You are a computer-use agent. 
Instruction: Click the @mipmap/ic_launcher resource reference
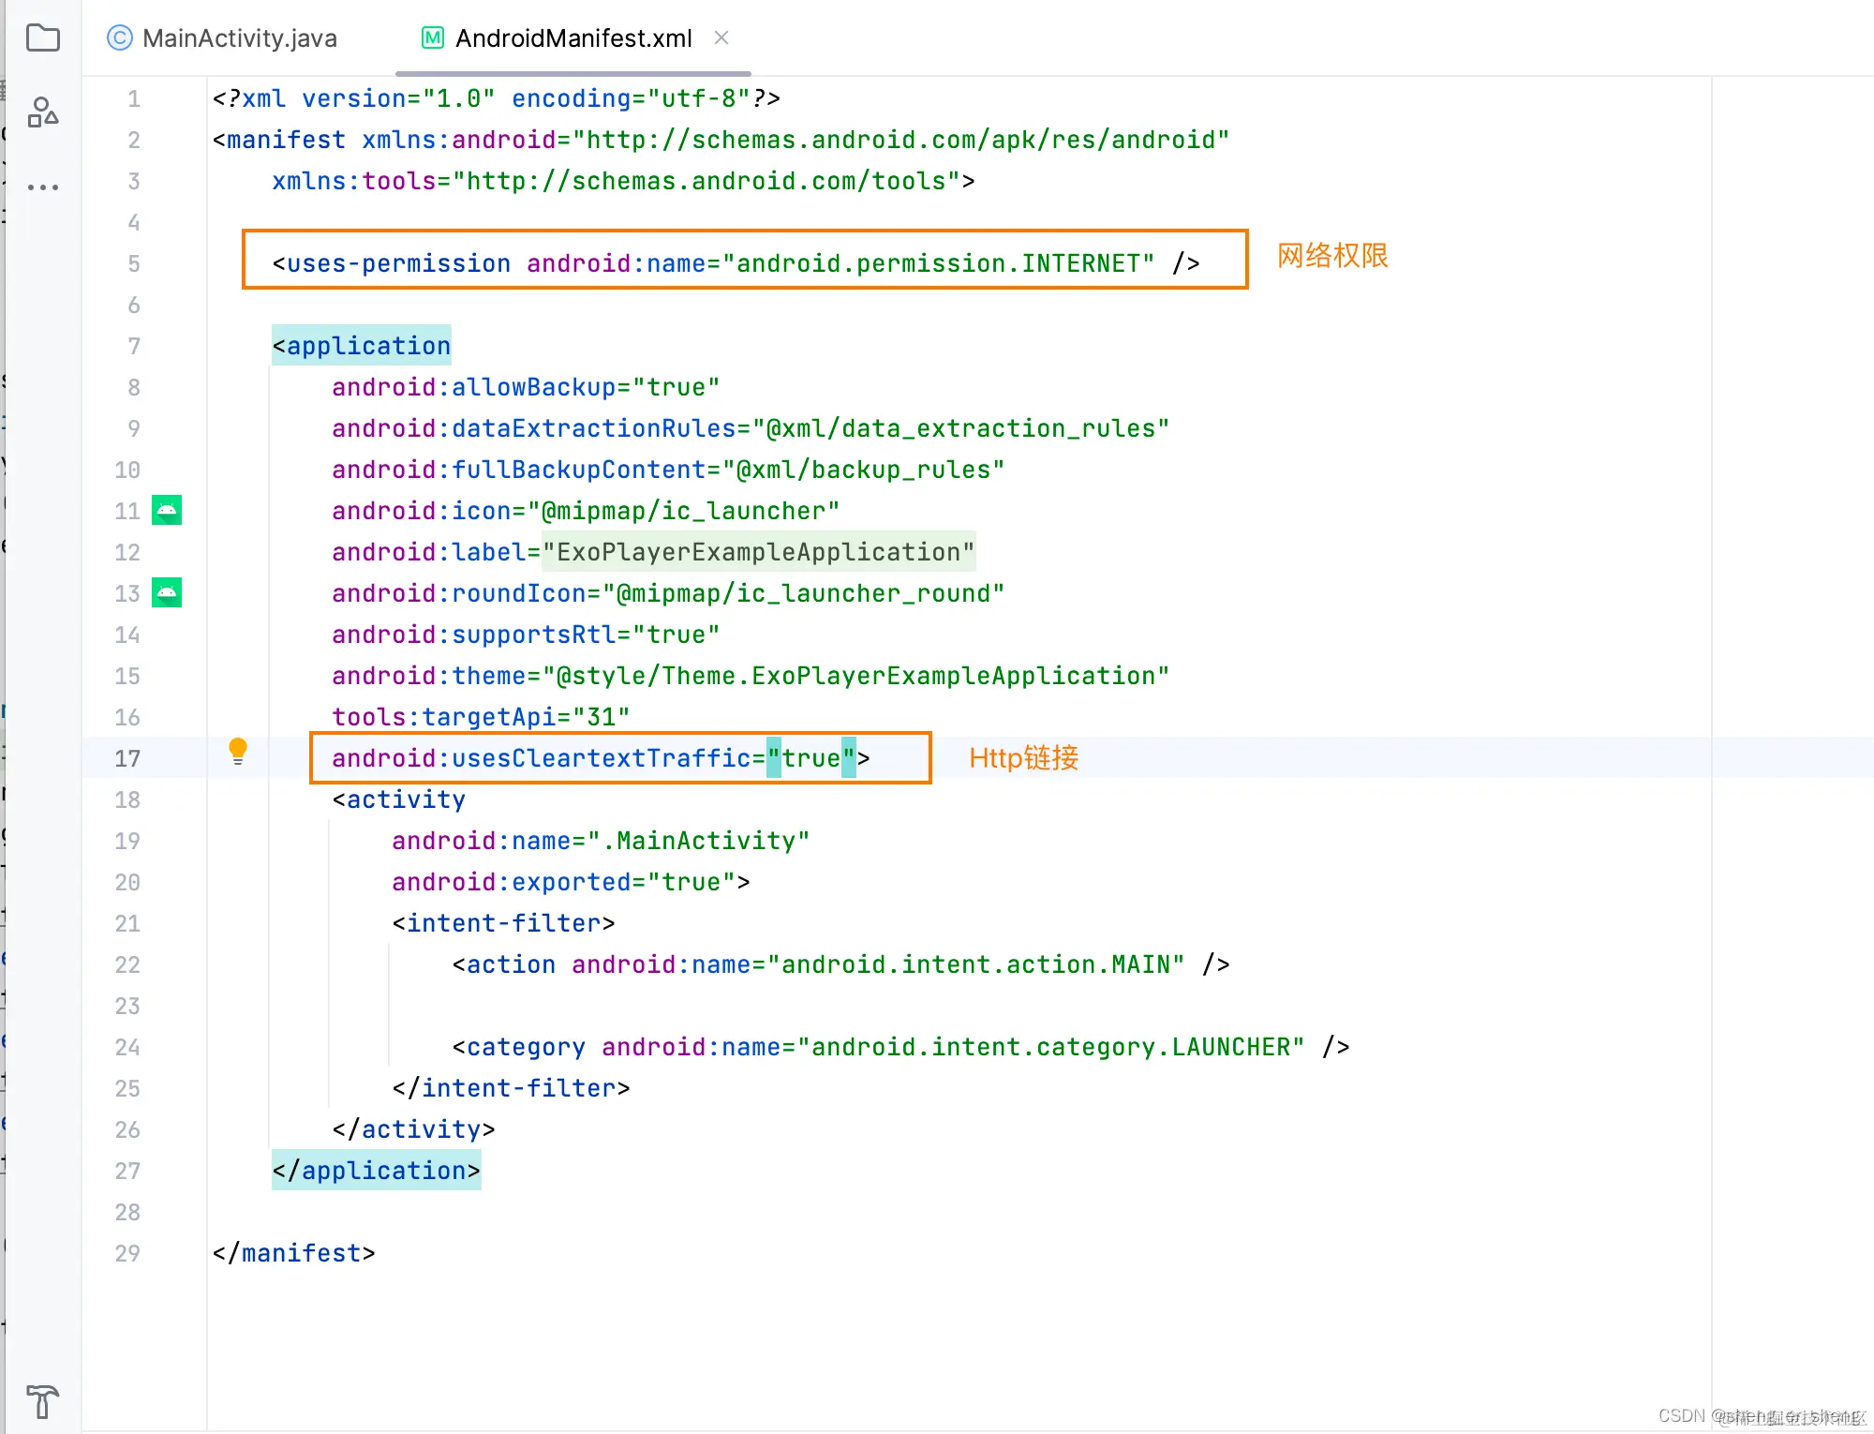point(683,511)
